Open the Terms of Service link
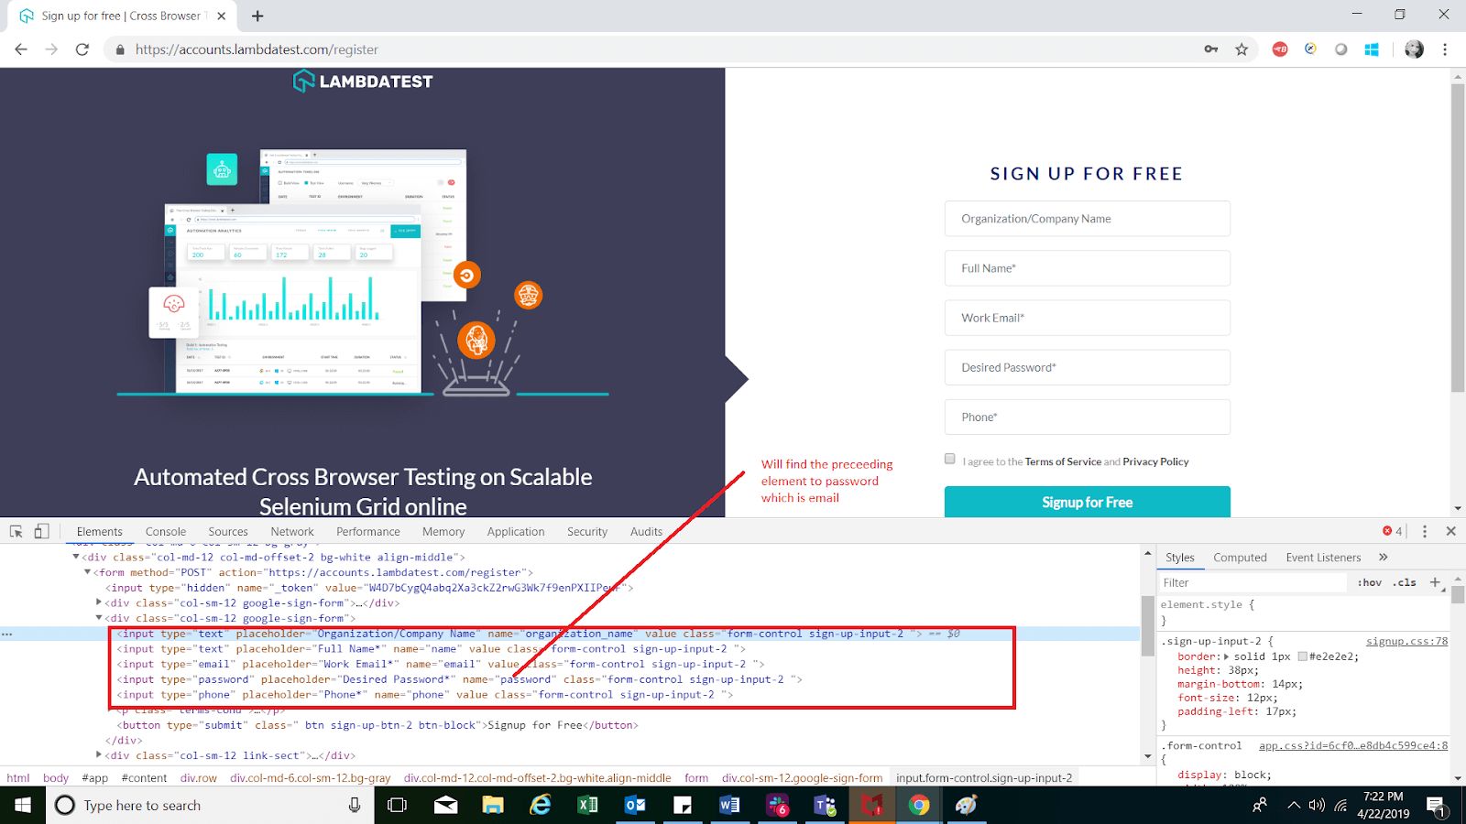1466x824 pixels. click(1063, 461)
